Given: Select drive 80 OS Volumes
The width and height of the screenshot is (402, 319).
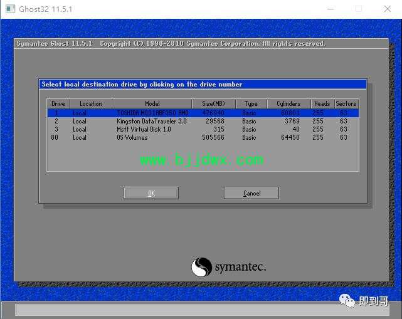Looking at the screenshot, I should point(203,138).
